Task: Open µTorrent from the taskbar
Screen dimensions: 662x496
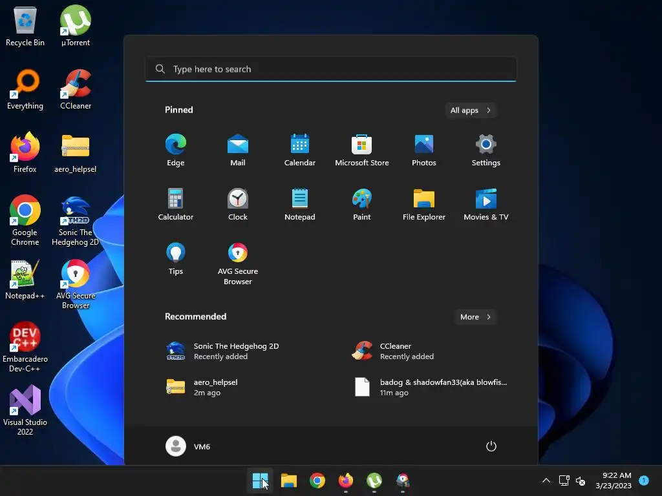Action: (x=374, y=480)
